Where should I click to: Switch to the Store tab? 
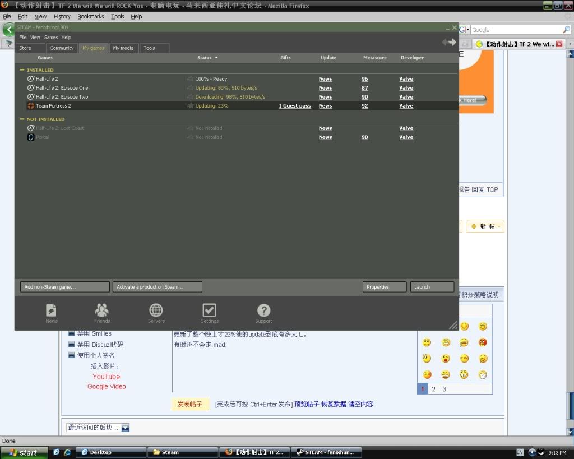tap(30, 48)
